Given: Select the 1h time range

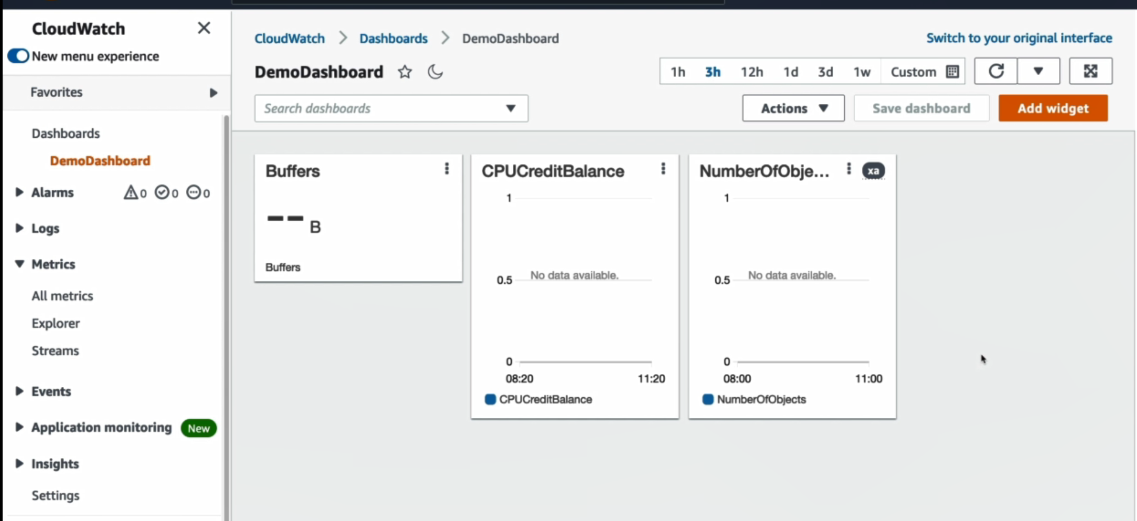Looking at the screenshot, I should pos(677,72).
